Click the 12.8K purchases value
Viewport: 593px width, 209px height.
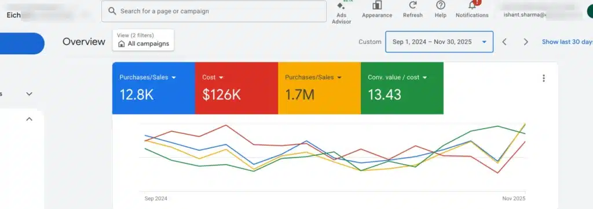point(137,95)
